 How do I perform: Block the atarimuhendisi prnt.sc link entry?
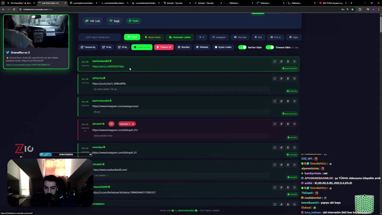tap(294, 62)
